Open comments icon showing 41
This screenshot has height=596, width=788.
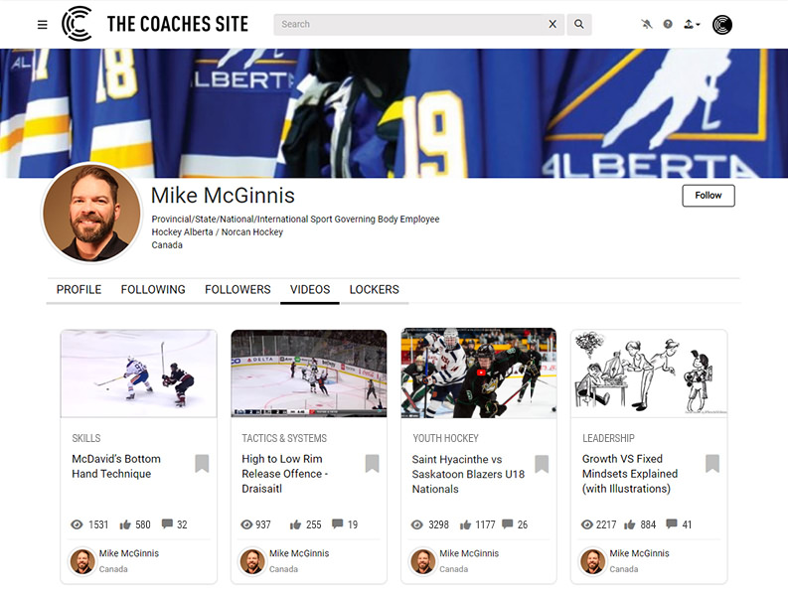pos(672,524)
